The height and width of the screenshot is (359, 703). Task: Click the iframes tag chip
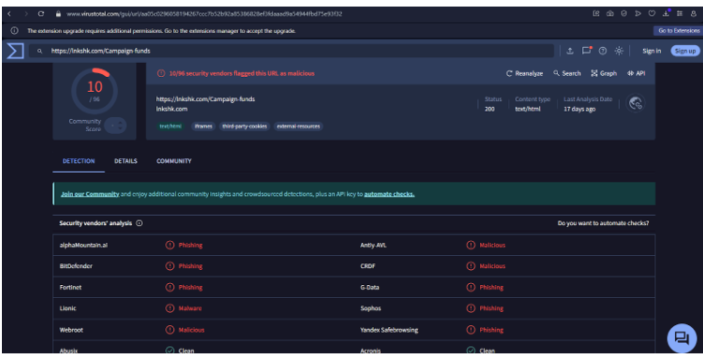click(x=203, y=127)
